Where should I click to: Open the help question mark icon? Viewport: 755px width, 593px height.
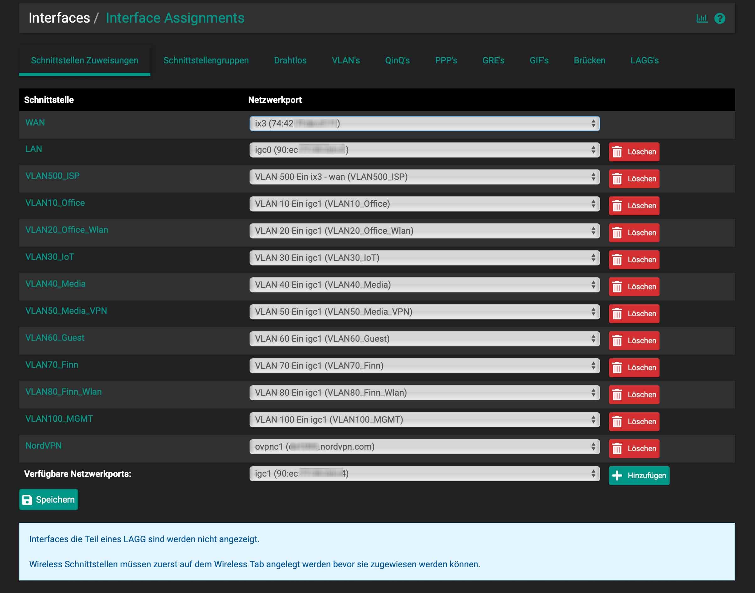point(720,18)
